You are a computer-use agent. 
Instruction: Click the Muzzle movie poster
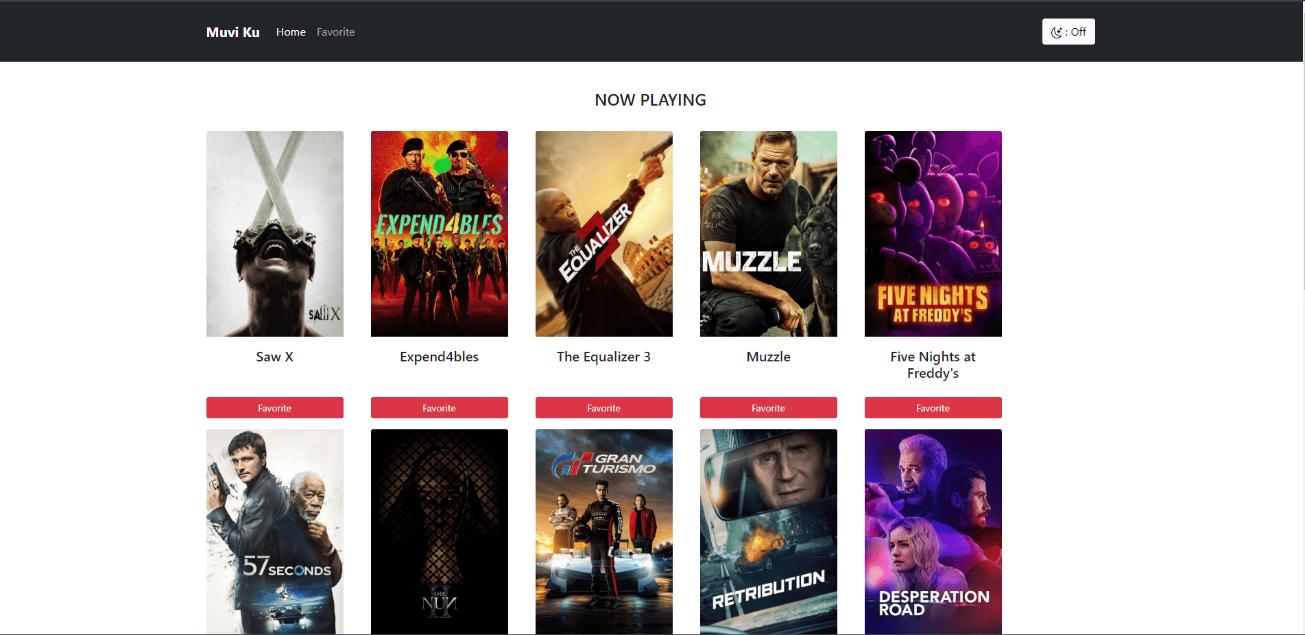tap(768, 233)
